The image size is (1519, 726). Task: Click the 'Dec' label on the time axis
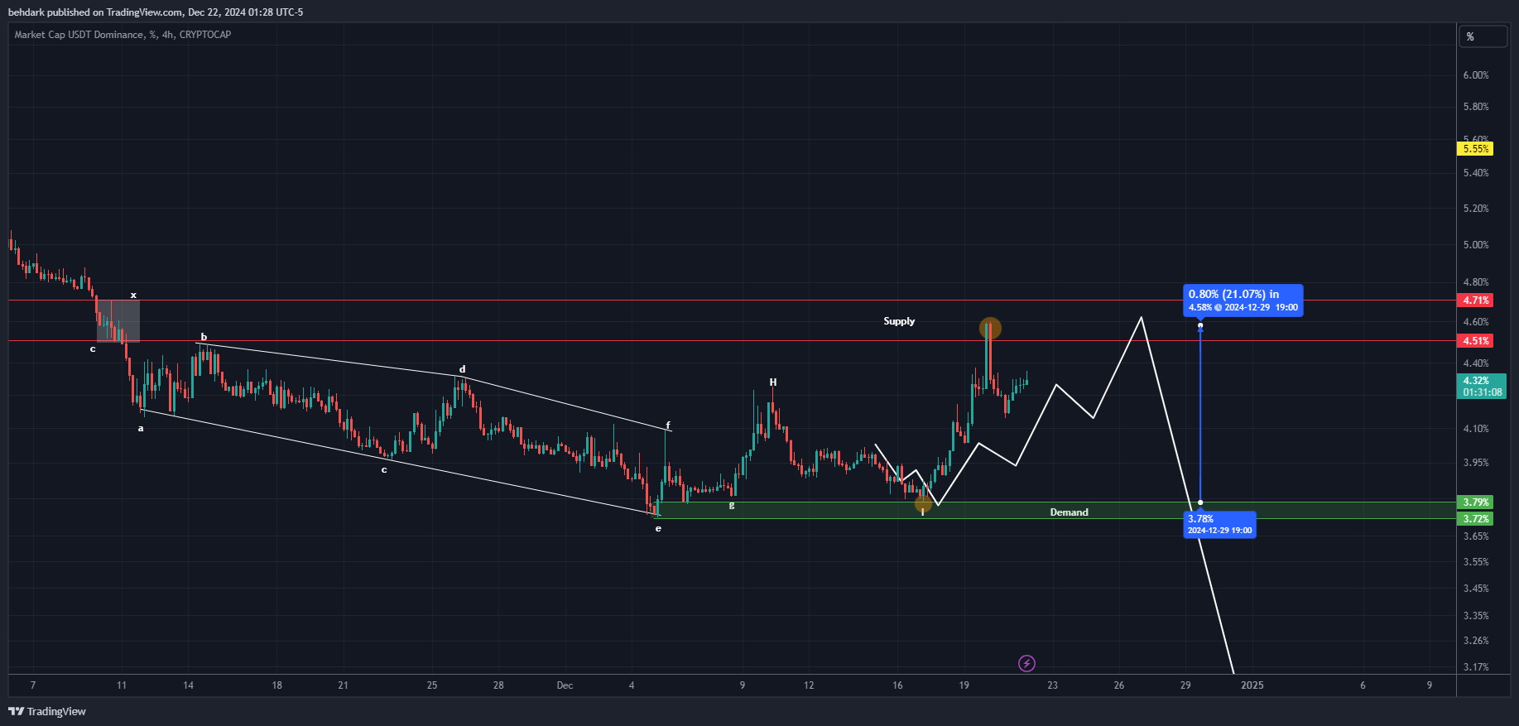(x=565, y=685)
